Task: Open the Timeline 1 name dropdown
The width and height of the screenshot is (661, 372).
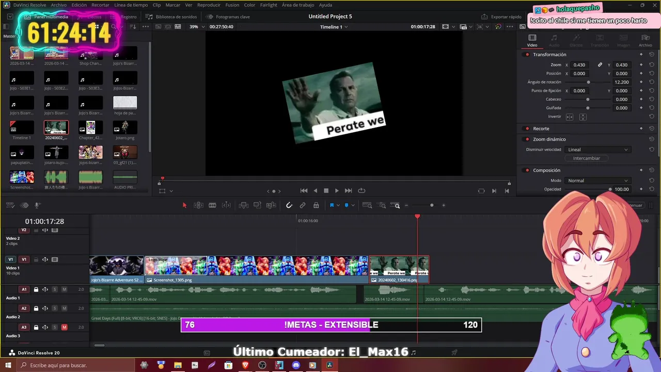Action: click(334, 27)
